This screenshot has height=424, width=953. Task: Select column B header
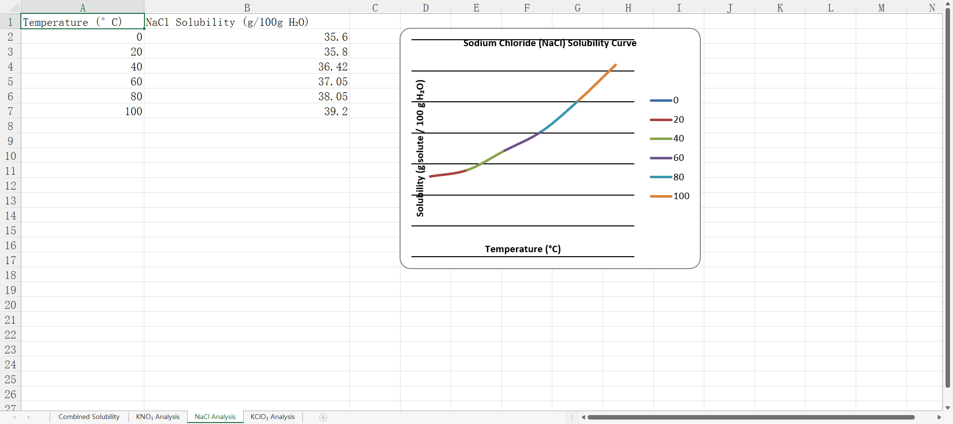(x=247, y=7)
